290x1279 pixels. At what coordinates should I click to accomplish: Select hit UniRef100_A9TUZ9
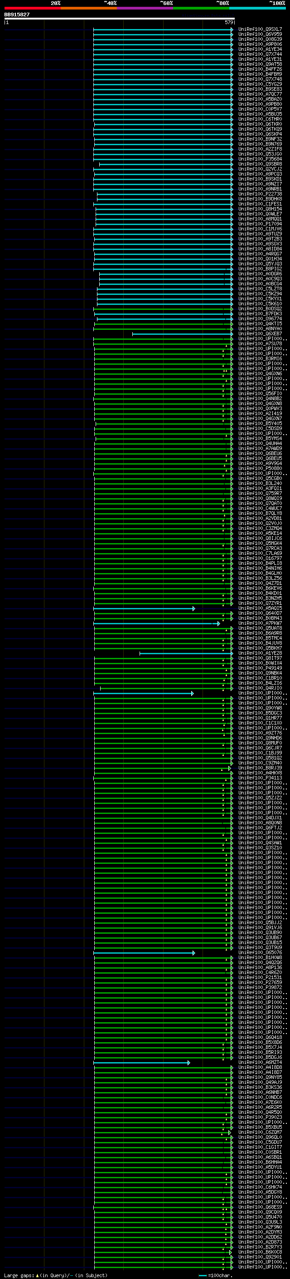260,234
